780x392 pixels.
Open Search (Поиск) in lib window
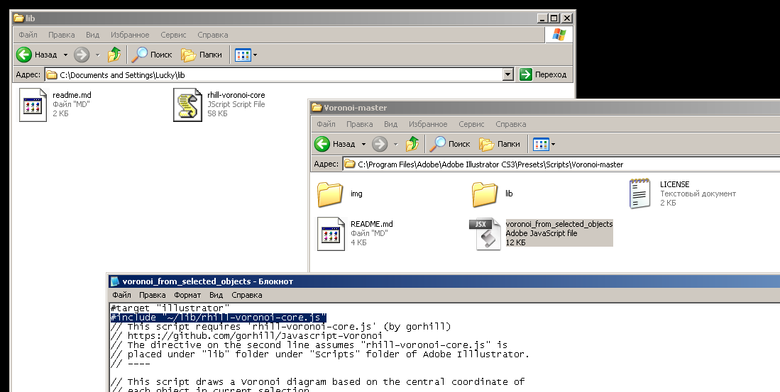point(152,55)
